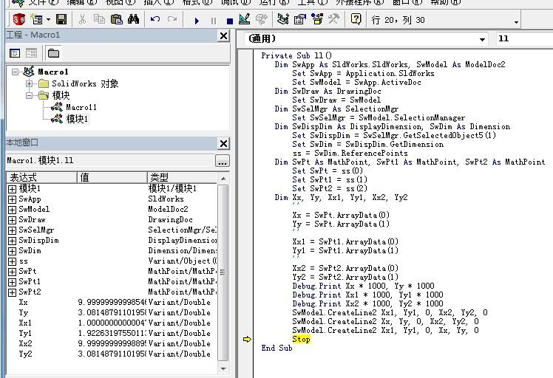Click the 类型 column header

pos(183,177)
